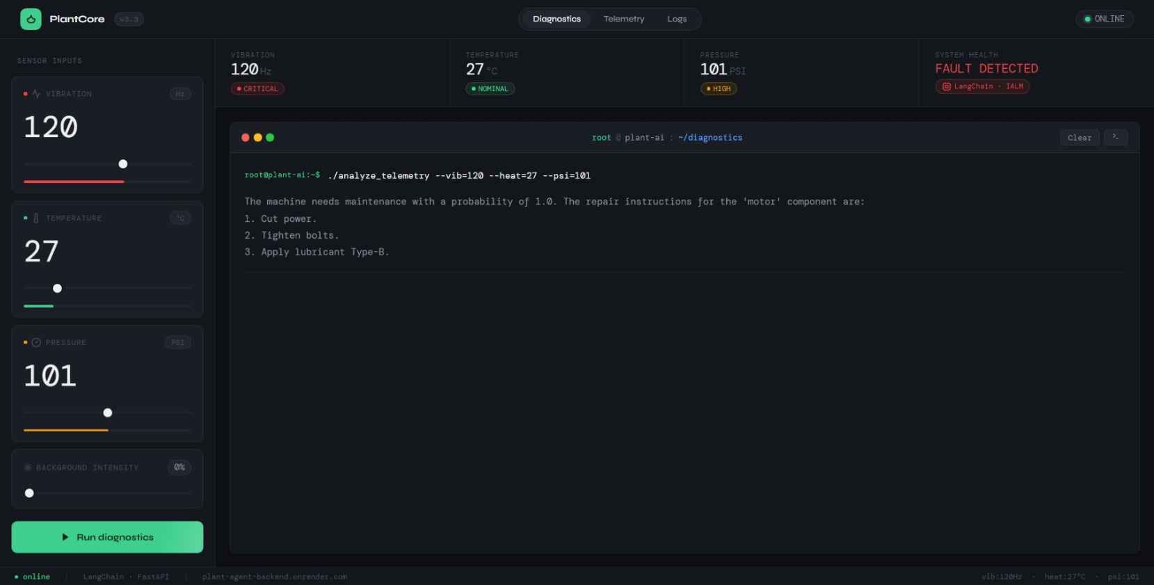Click the v3.3 version badge
The width and height of the screenshot is (1154, 585).
pos(129,19)
